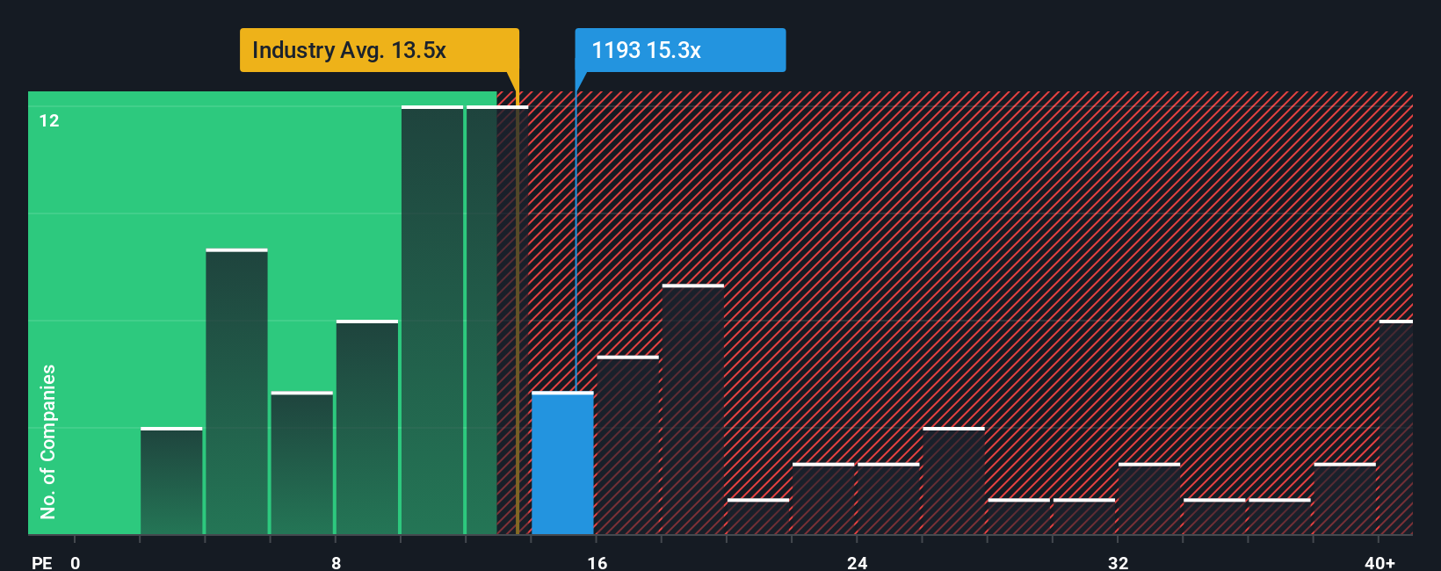The image size is (1441, 571).
Task: Click the '32' x-axis tick label
Action: coord(1118,562)
